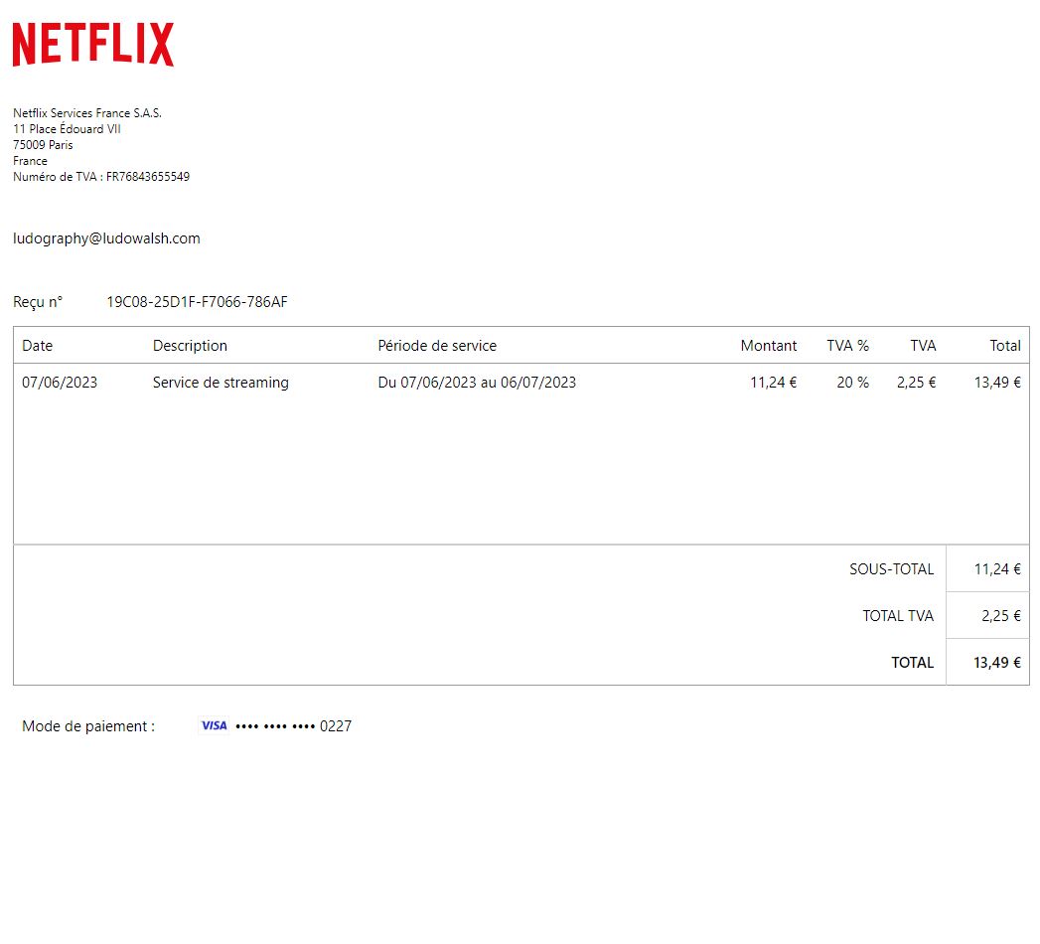Viewport: 1040px width, 944px height.
Task: Select receipt number 19C08-25D1F-F7066-786AF
Action: point(197,302)
